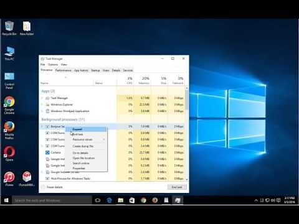The height and width of the screenshot is (224, 299).
Task: Switch to the Startup tab
Action: pos(95,70)
